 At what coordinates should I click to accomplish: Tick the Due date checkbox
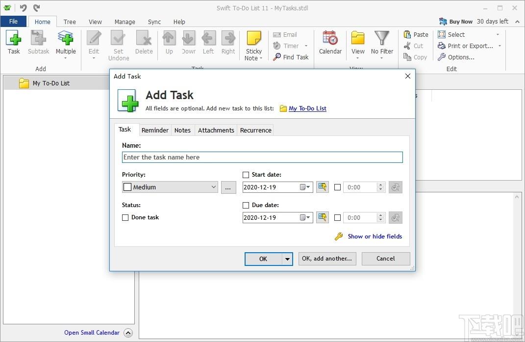point(246,205)
